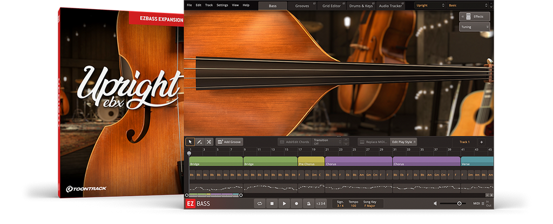Image resolution: width=553 pixels, height=224 pixels.
Task: Click the C chord cell
Action: pos(320,174)
